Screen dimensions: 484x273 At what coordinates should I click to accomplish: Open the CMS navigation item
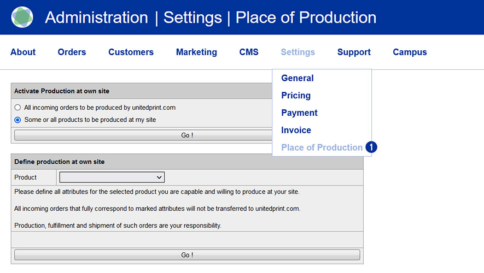249,52
